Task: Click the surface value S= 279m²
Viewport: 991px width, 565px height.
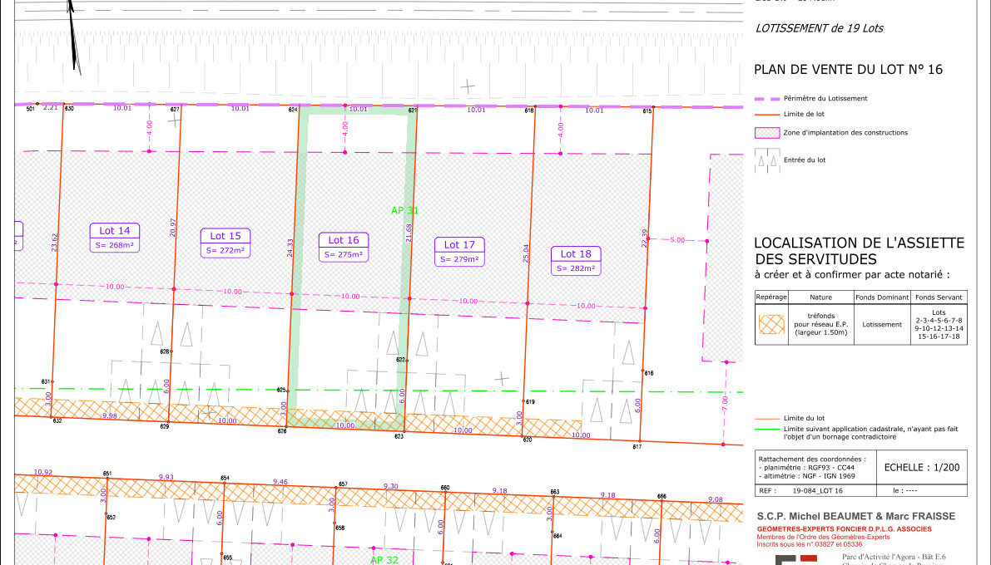Action: click(459, 259)
